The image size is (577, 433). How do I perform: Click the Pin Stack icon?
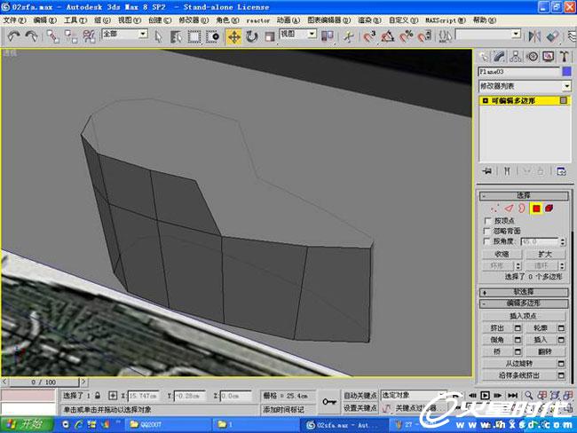pyautogui.click(x=487, y=171)
